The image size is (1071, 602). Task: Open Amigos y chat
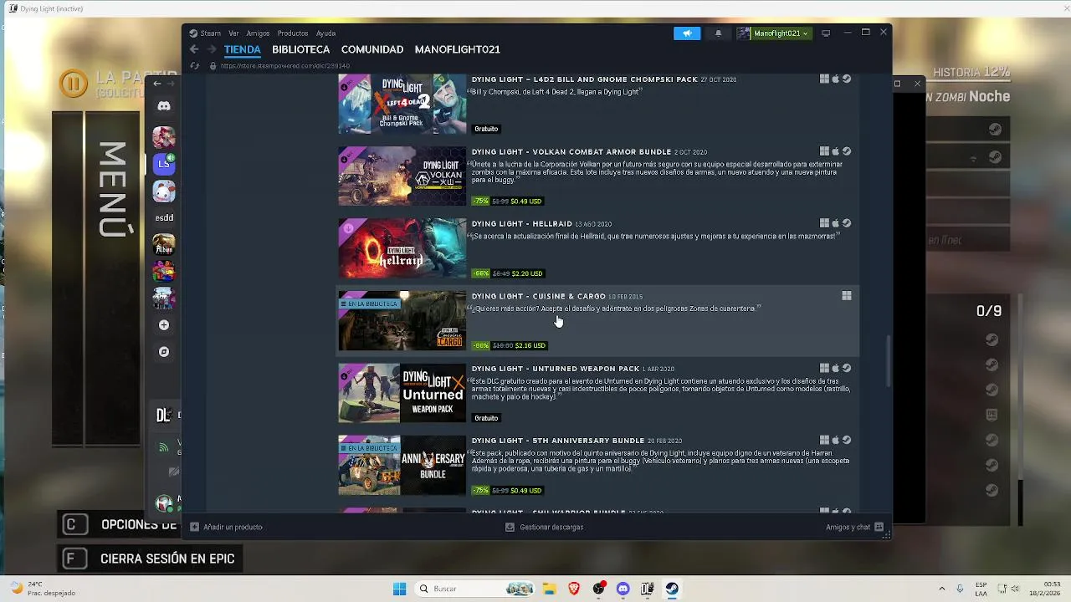point(854,527)
